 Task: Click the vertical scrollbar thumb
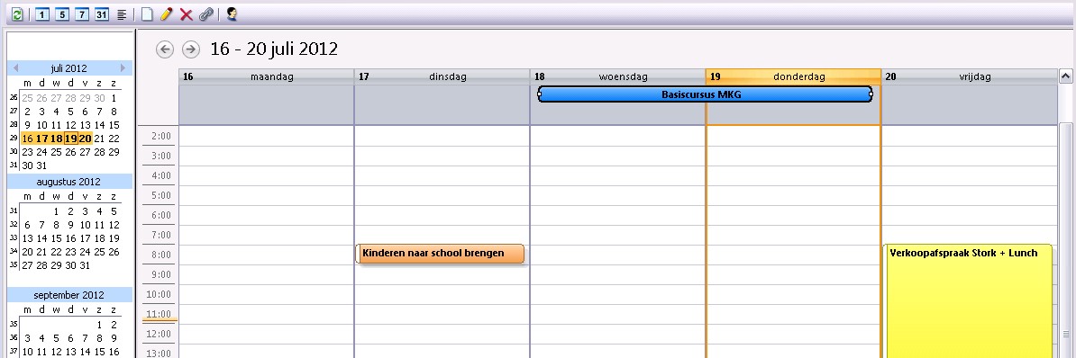[x=1066, y=241]
